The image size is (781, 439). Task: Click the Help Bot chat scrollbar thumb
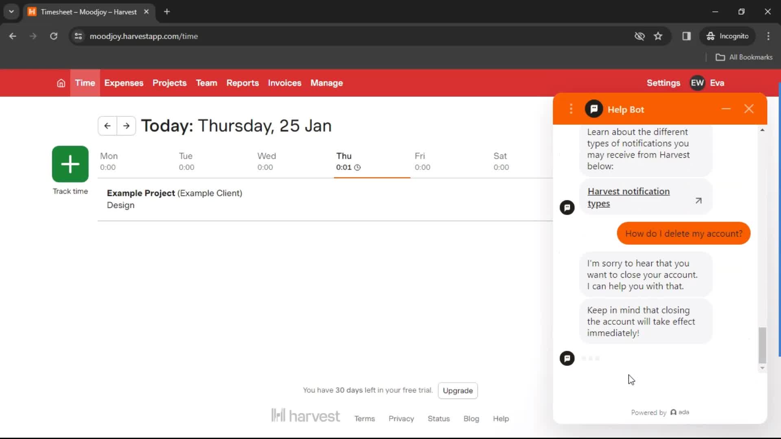[x=762, y=345]
